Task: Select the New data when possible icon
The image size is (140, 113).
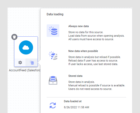Action: [x=53, y=55]
